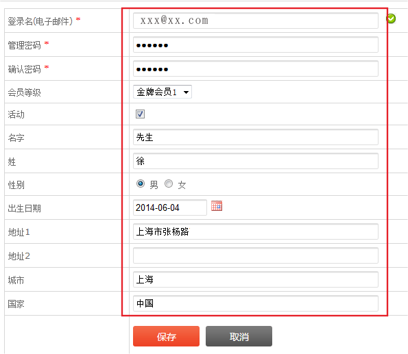Click the 取消 button
This screenshot has height=354, width=408.
tap(239, 336)
